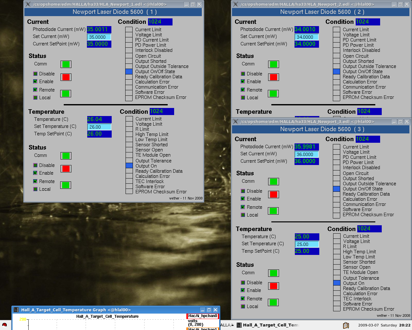Click Photodiode Current readout 35.9981
The height and width of the screenshot is (330, 412).
pyautogui.click(x=307, y=147)
